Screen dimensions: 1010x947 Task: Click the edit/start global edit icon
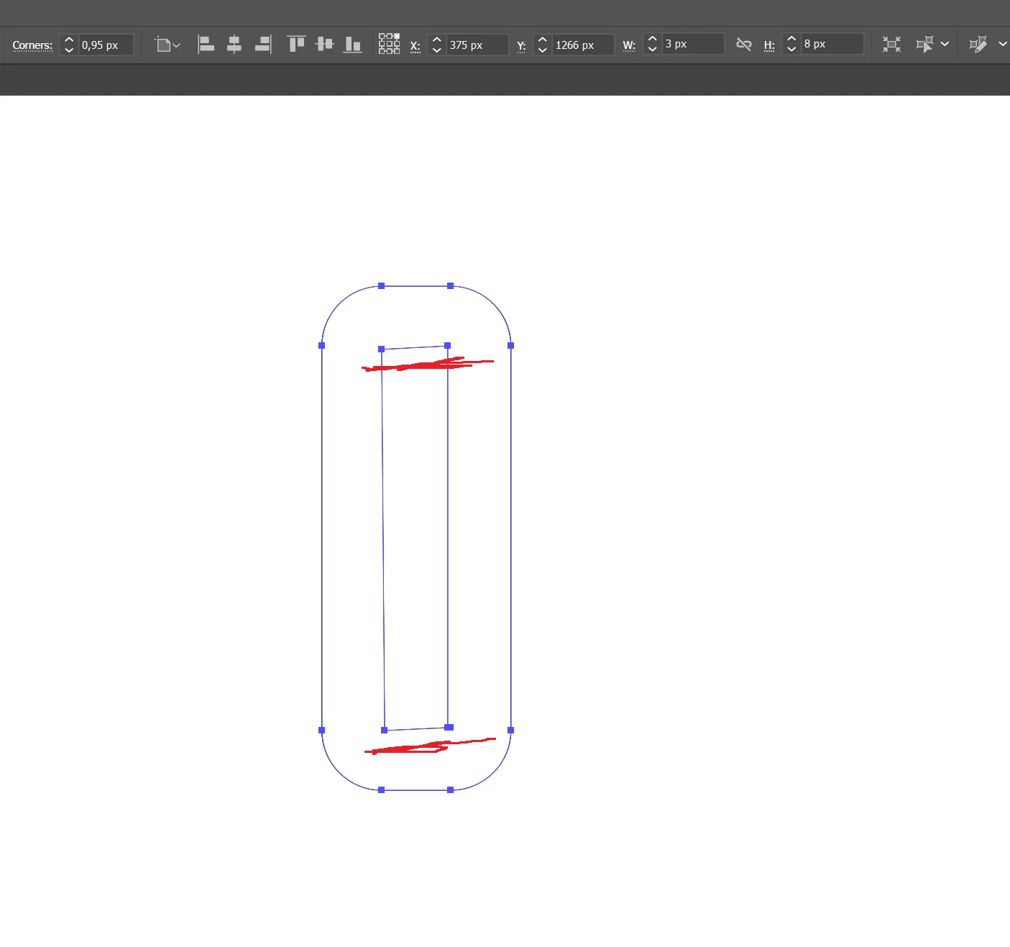[978, 45]
